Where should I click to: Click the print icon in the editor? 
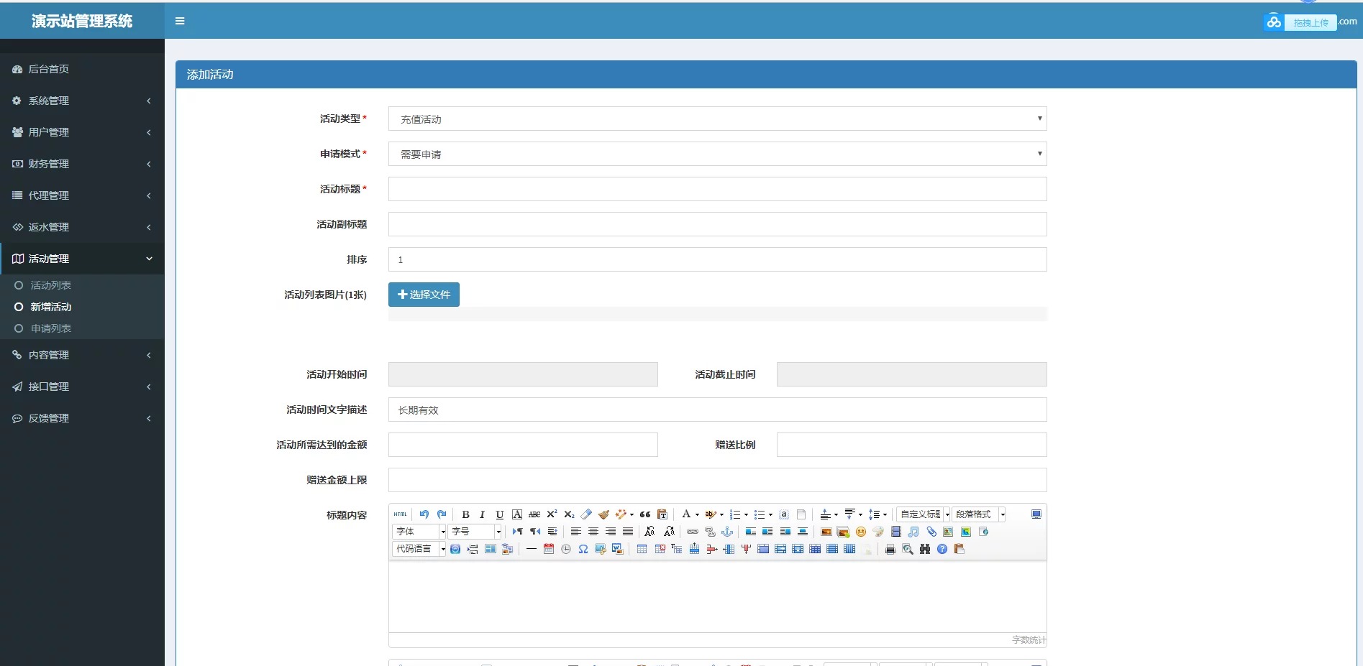point(890,549)
